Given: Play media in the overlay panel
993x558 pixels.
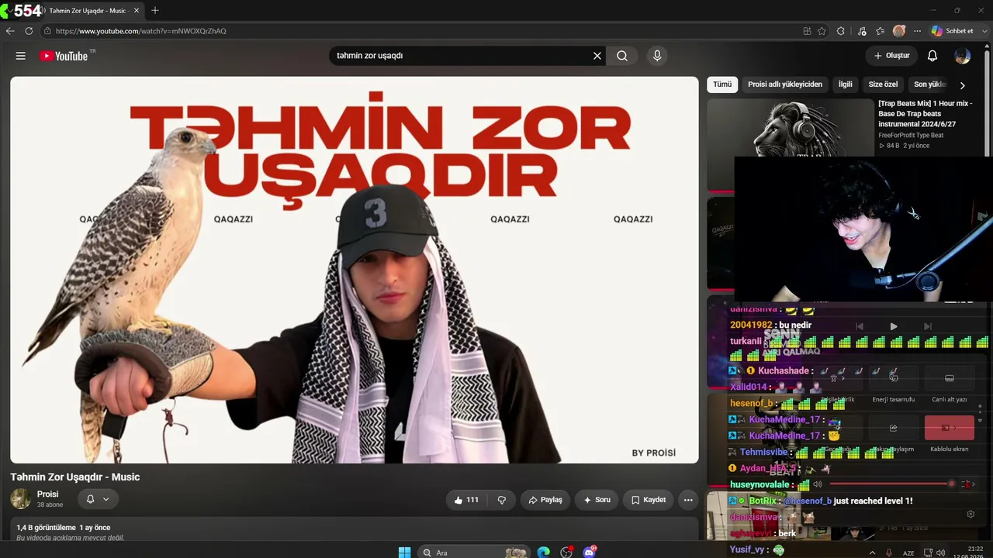Looking at the screenshot, I should [x=894, y=327].
